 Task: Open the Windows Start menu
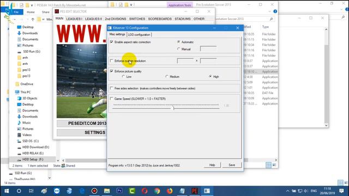7,191
